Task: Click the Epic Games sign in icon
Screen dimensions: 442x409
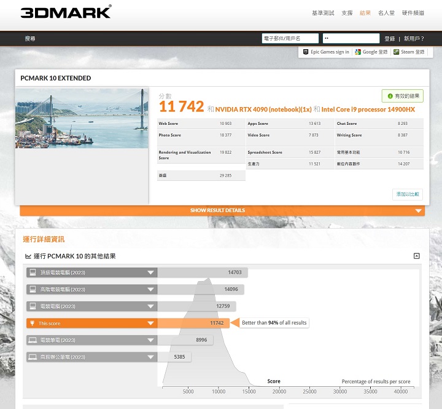Action: click(306, 52)
